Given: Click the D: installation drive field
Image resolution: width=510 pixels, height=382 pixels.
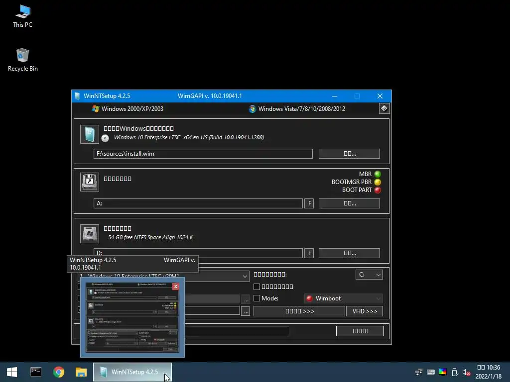Looking at the screenshot, I should click(198, 253).
